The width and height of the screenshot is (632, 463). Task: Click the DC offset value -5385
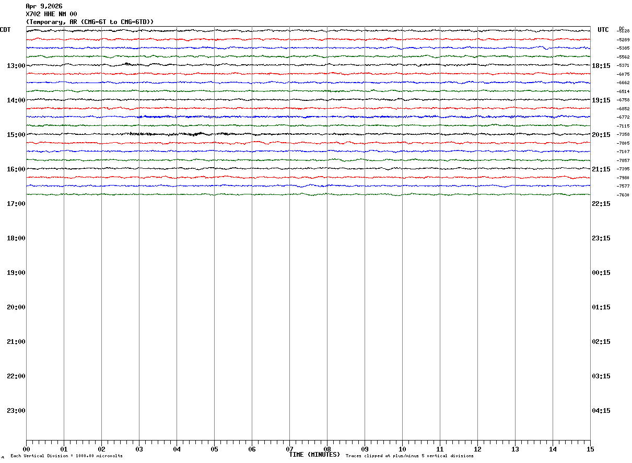pyautogui.click(x=623, y=48)
